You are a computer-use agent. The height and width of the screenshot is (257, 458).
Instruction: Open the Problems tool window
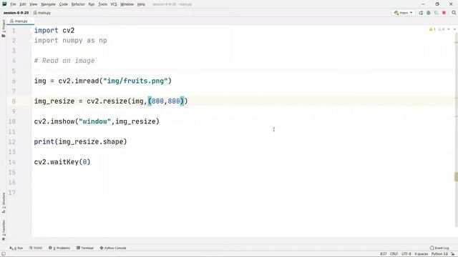tap(59, 248)
